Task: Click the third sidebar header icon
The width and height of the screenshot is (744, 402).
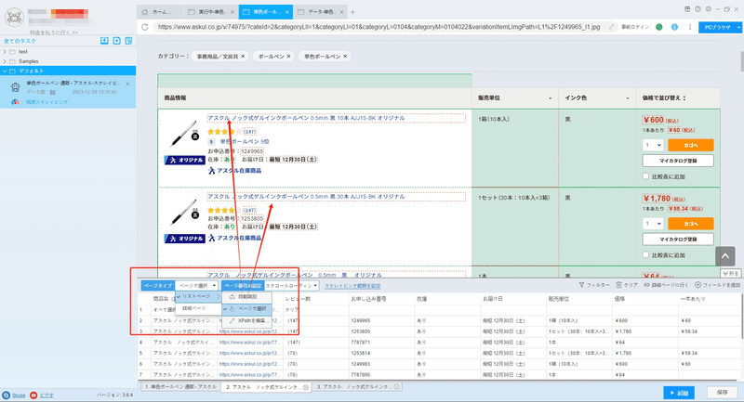Action: pyautogui.click(x=128, y=41)
